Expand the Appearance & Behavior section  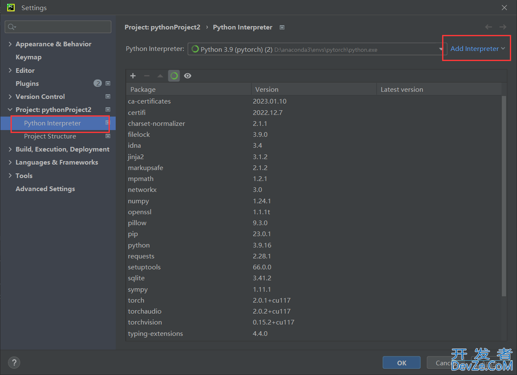10,44
